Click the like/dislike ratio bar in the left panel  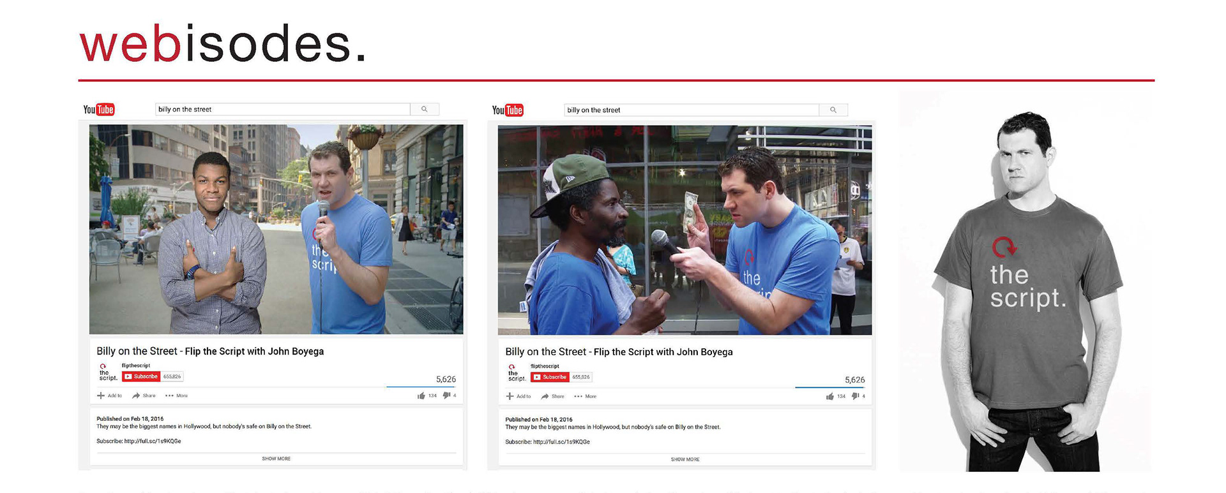[421, 386]
